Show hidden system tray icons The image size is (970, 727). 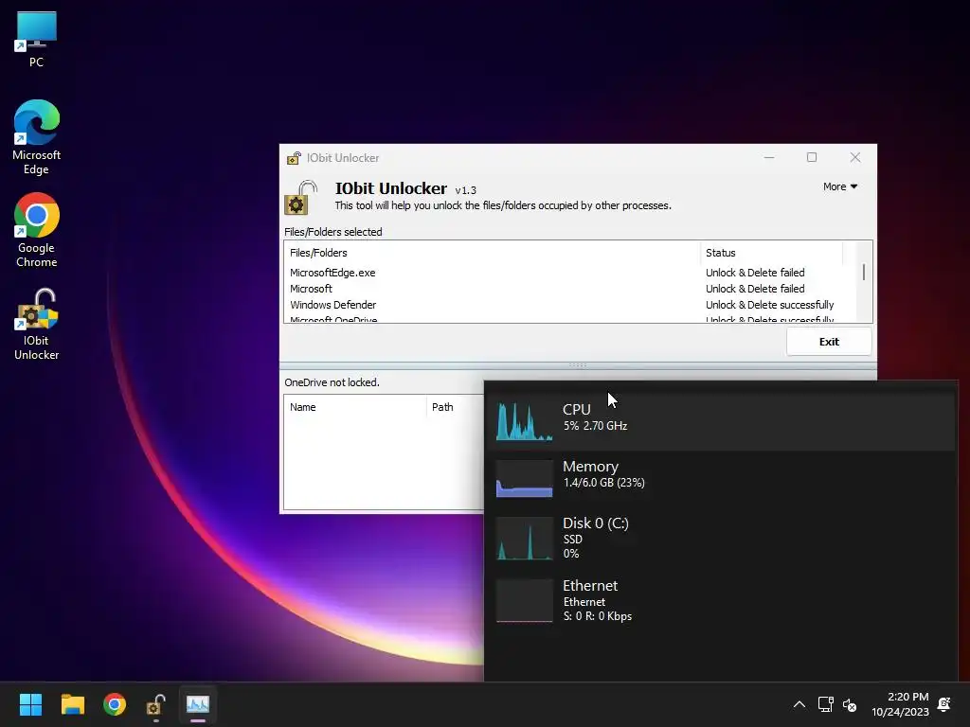[799, 704]
